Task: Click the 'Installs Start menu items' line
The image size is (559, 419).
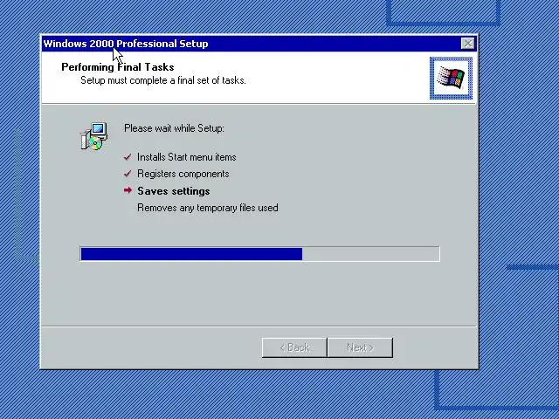Action: tap(186, 157)
